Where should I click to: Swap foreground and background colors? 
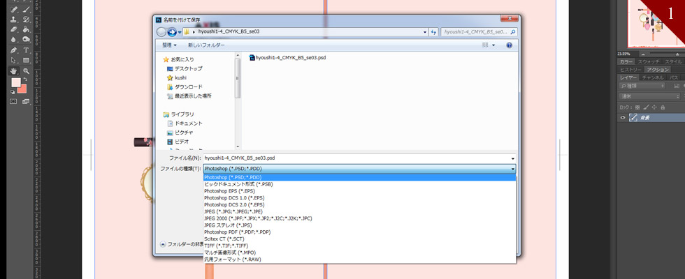click(x=24, y=80)
